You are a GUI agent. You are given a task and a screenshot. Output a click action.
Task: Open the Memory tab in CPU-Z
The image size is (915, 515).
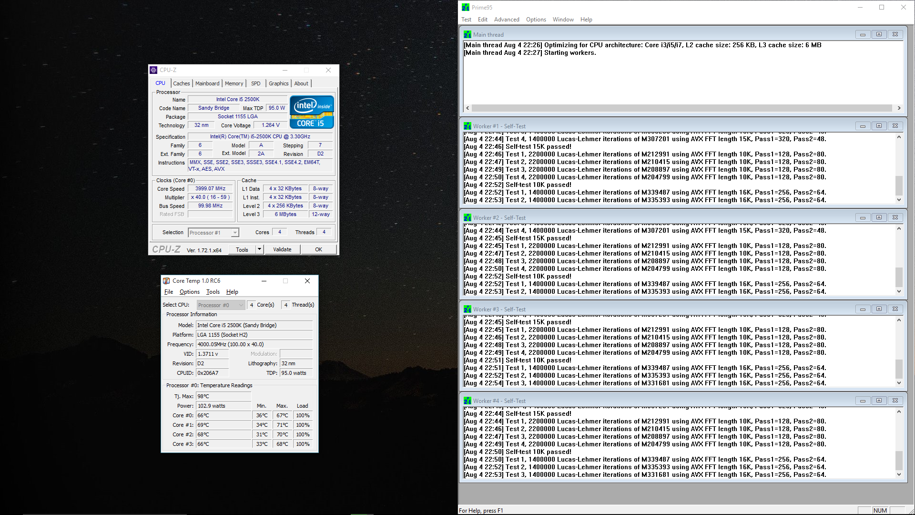pyautogui.click(x=234, y=83)
